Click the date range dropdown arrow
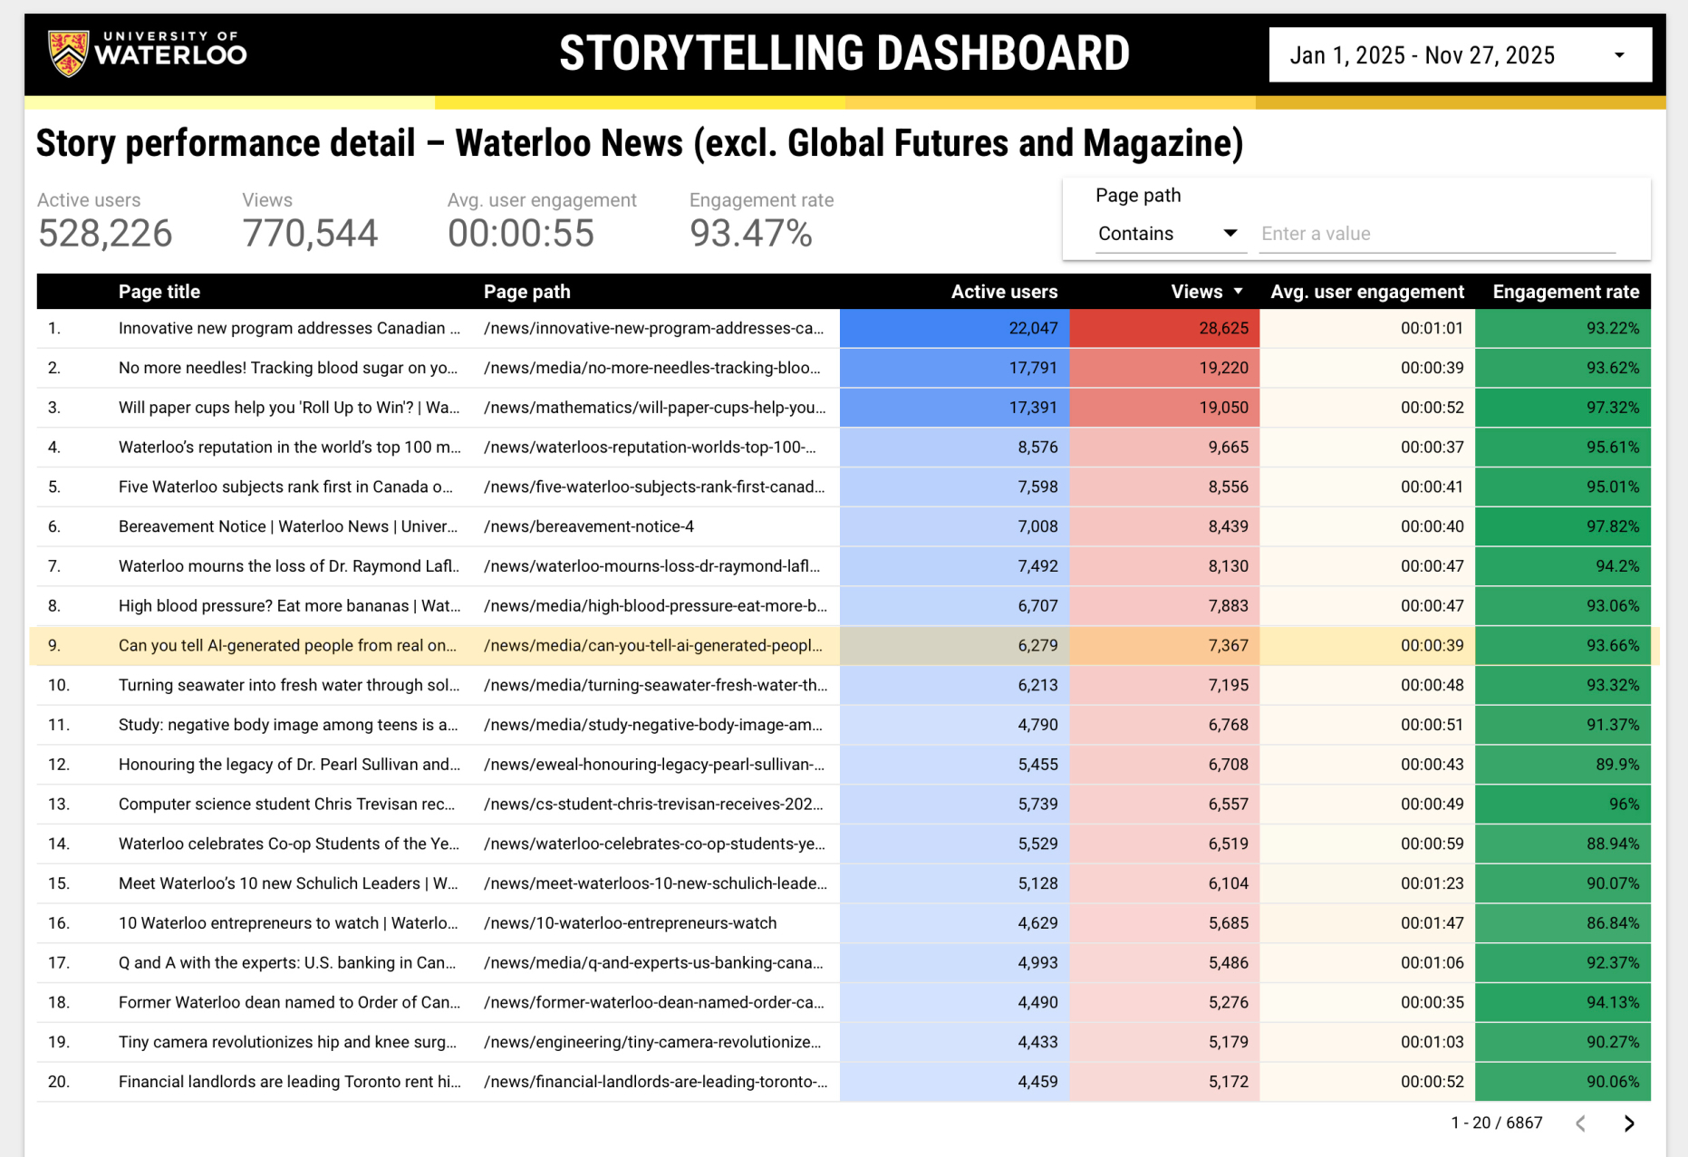This screenshot has width=1688, height=1157. pyautogui.click(x=1619, y=55)
